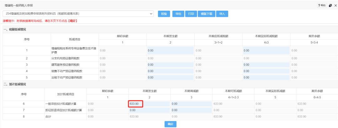The width and height of the screenshot is (338, 128).
Task: Click 本期发生额 field for 出租不动产预征缴纳税款
Action: (170, 77)
